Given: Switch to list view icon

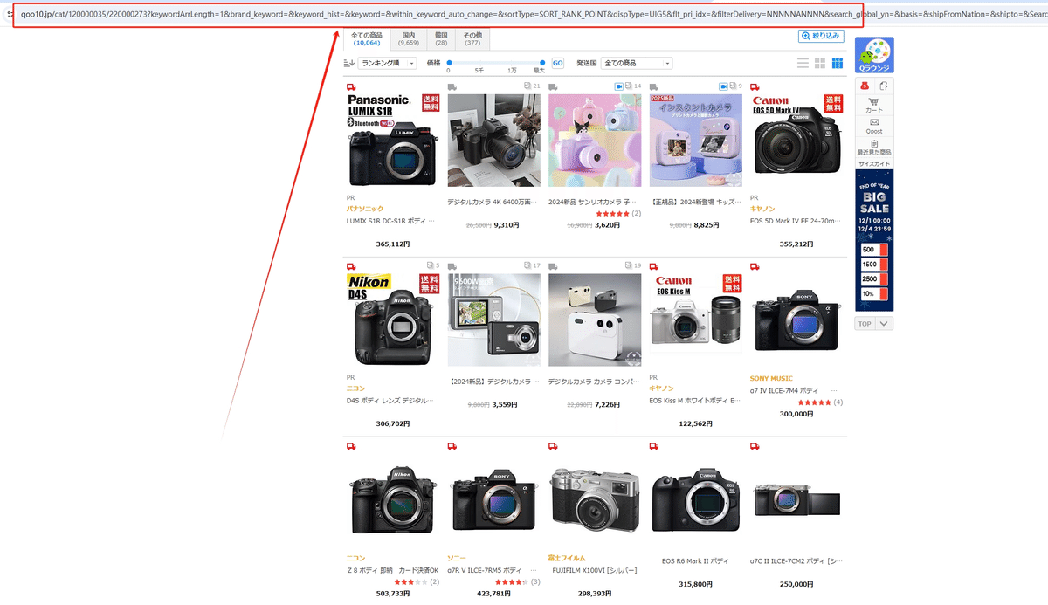Looking at the screenshot, I should pos(803,63).
